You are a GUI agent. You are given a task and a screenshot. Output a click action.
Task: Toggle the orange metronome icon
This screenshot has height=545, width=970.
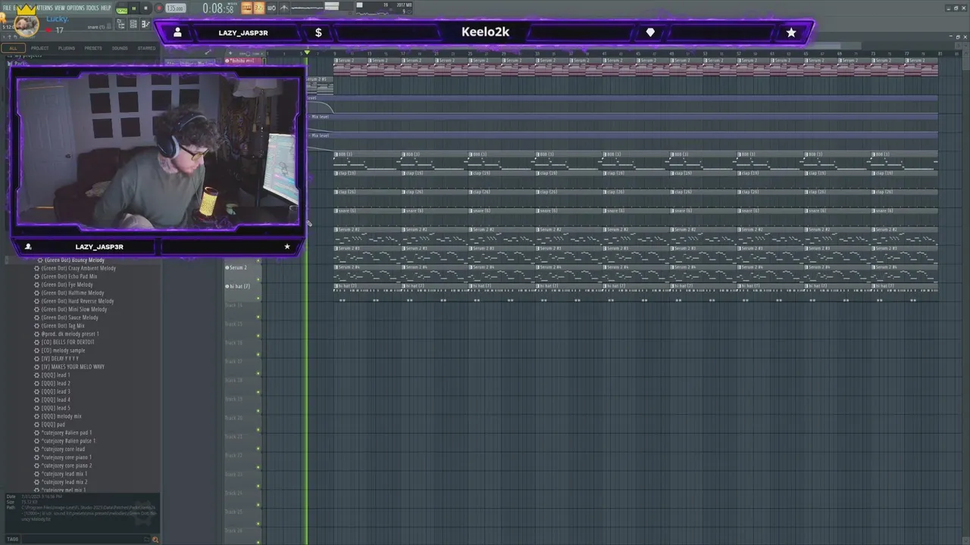click(x=246, y=8)
